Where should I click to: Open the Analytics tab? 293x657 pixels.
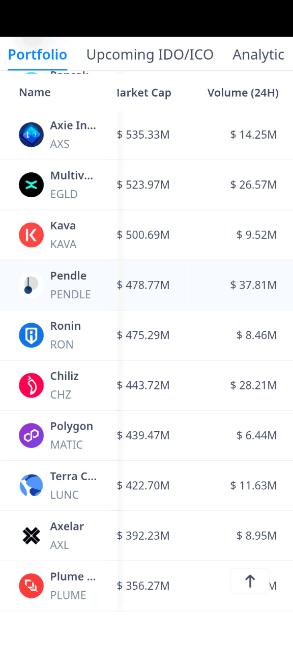coord(258,55)
